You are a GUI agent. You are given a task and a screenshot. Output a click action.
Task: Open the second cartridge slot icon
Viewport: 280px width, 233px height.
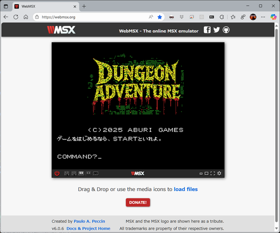pyautogui.click(x=88, y=173)
